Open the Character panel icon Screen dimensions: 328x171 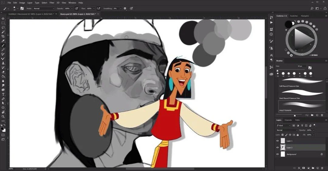click(271, 55)
